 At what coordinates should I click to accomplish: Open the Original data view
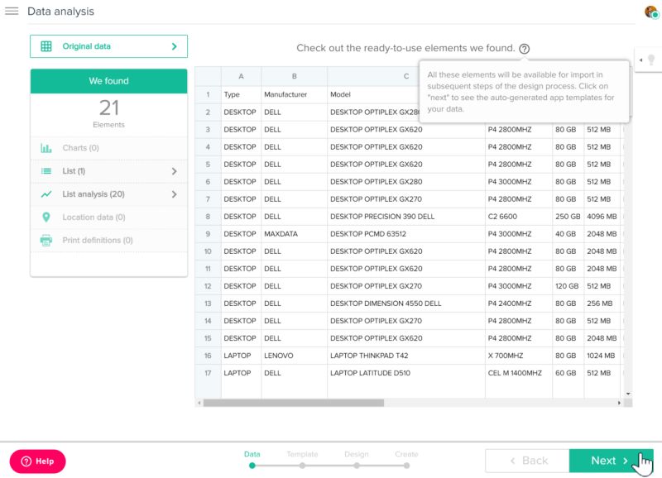click(108, 45)
